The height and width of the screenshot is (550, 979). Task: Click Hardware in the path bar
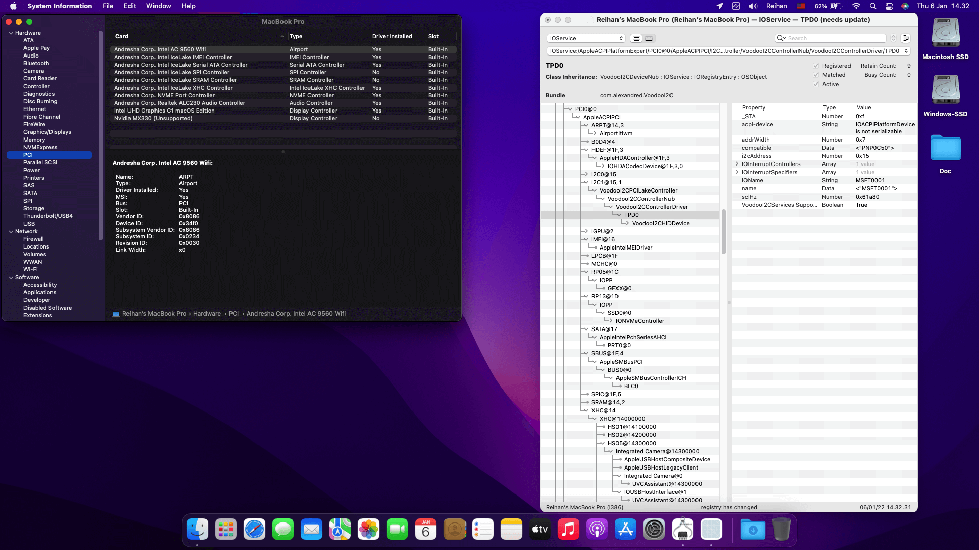207,314
